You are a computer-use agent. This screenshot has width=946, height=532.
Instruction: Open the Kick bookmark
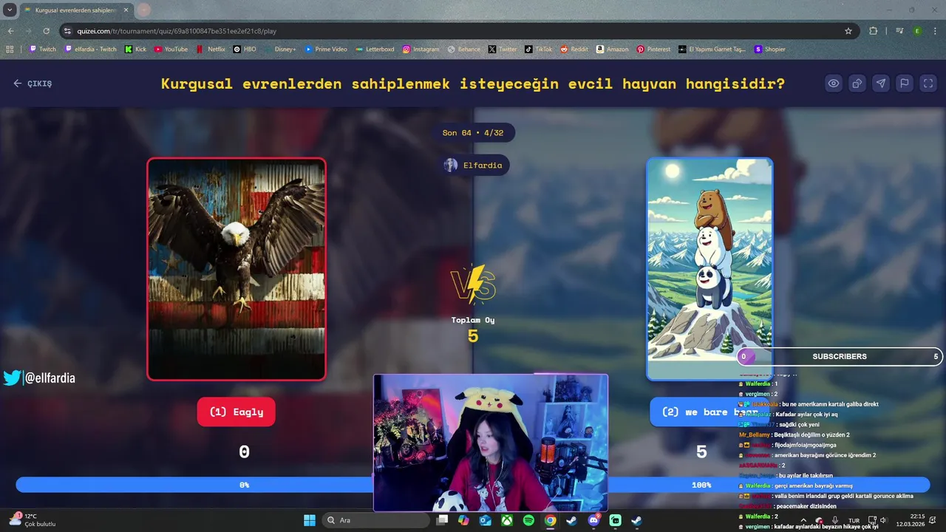tap(135, 50)
